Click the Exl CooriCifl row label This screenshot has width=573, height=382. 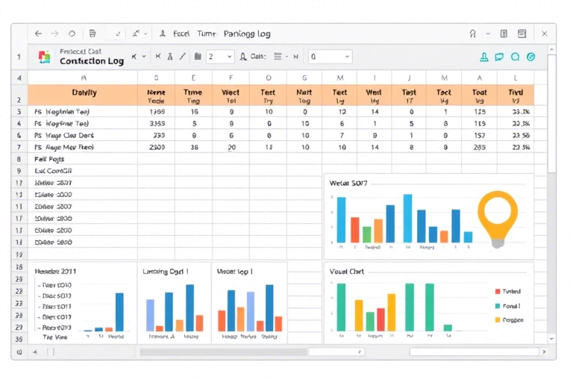(53, 171)
